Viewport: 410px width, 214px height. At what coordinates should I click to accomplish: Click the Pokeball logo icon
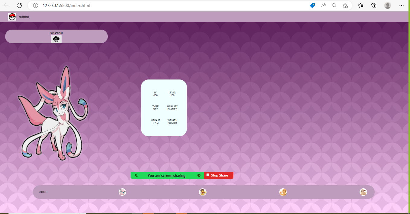coord(12,17)
